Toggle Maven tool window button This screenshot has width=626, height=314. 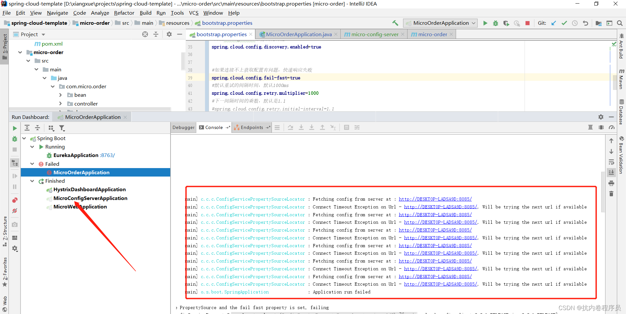pyautogui.click(x=621, y=79)
